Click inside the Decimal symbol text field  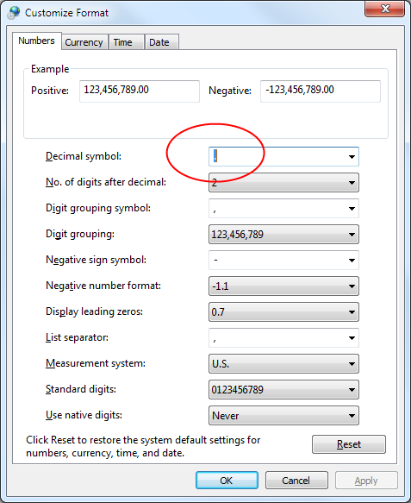tap(277, 157)
